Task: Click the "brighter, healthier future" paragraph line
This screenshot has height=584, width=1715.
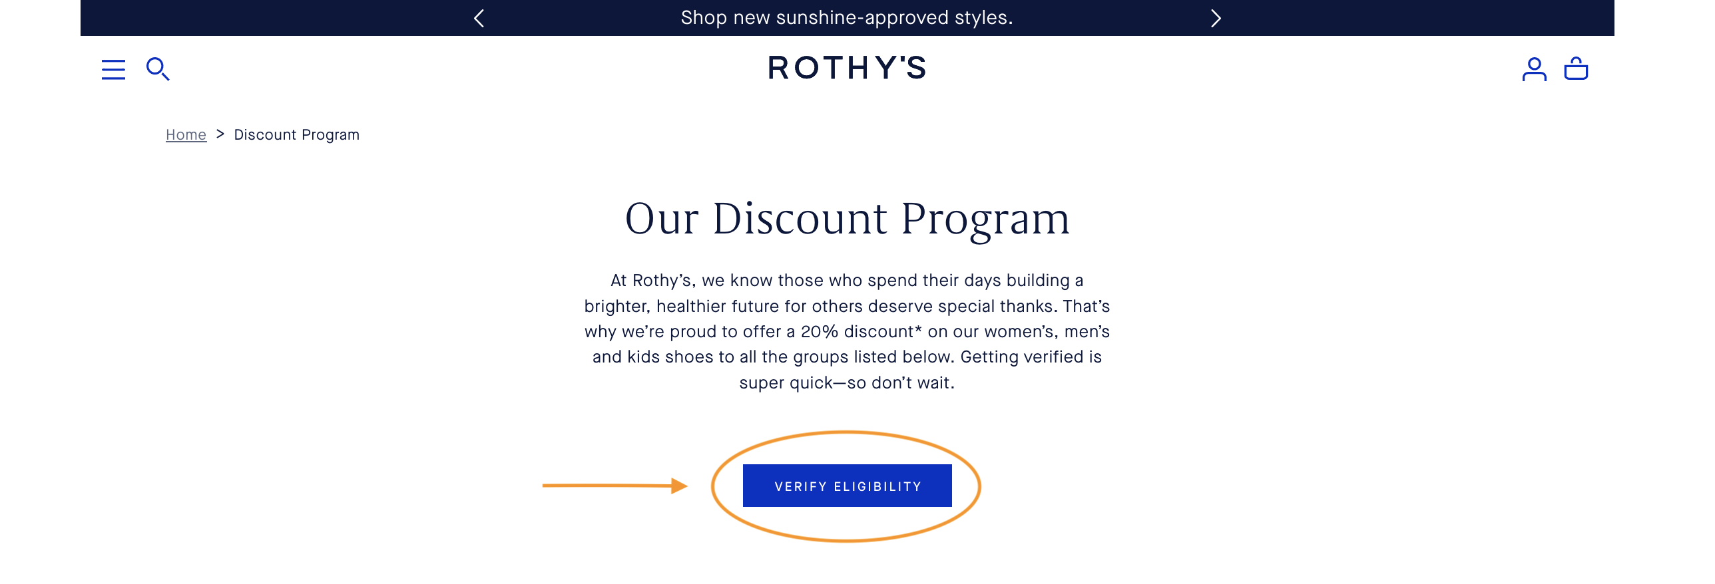Action: (x=847, y=306)
